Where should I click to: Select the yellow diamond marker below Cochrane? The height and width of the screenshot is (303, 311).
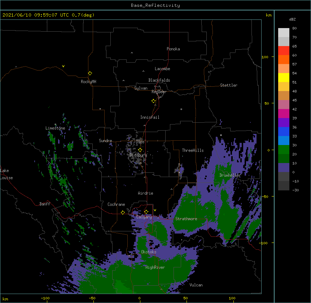tap(123, 212)
